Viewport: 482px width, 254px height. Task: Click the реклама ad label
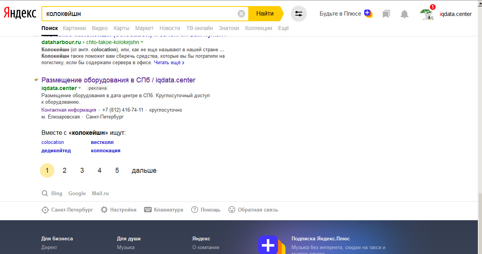[98, 88]
